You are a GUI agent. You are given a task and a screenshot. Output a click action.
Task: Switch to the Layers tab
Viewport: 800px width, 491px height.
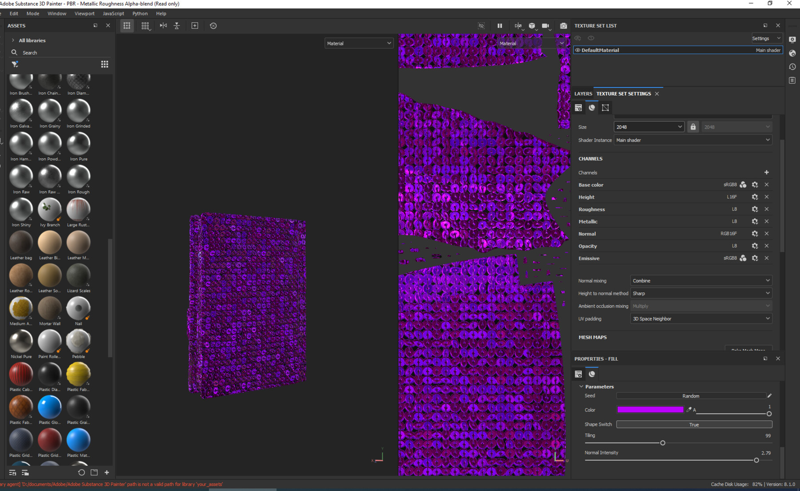coord(584,93)
